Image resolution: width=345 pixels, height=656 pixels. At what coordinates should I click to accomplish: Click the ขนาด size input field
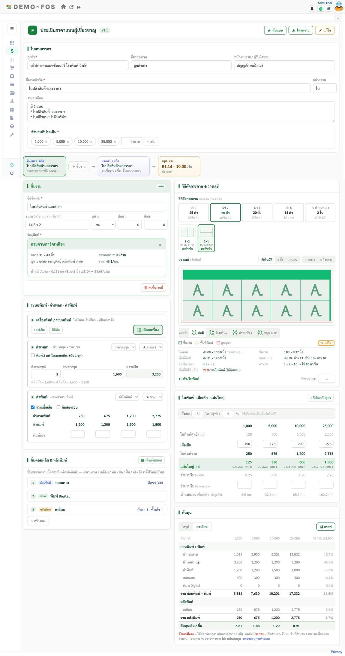pyautogui.click(x=57, y=225)
